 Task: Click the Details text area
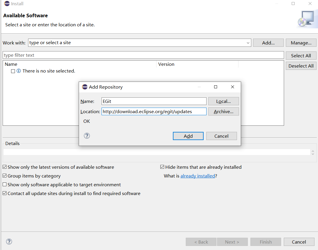coord(157,152)
